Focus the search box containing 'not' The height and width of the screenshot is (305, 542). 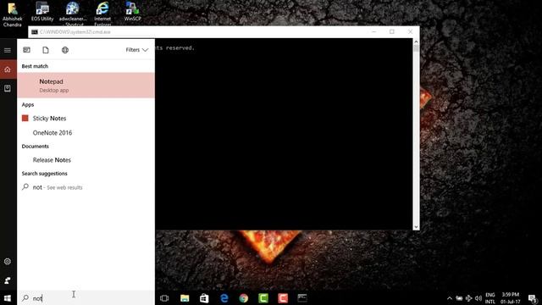coord(86,298)
